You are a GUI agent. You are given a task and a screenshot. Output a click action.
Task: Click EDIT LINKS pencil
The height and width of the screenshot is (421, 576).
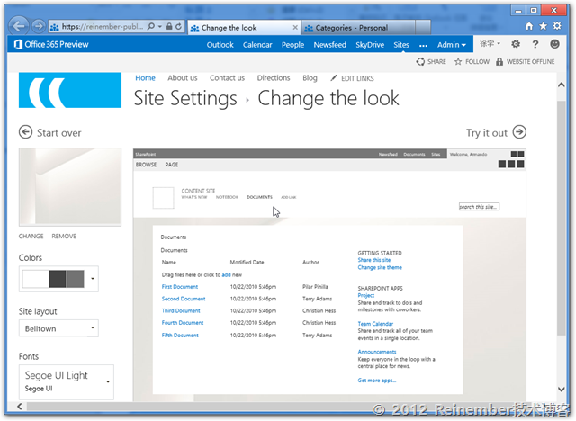pyautogui.click(x=352, y=78)
